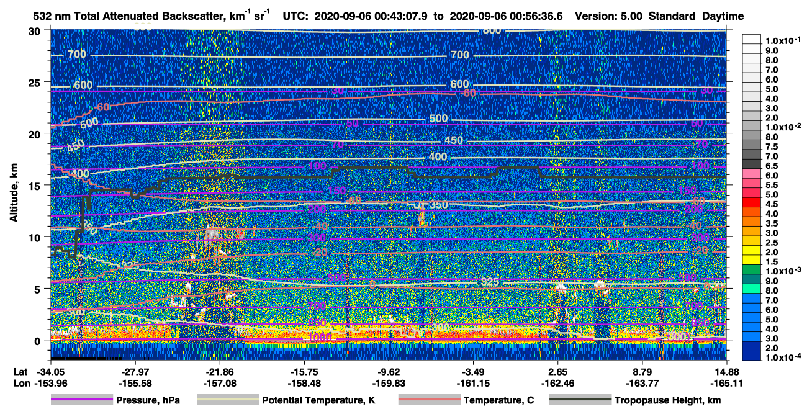The width and height of the screenshot is (807, 414).
Task: Click the magenta Pressure legend line swatch
Action: click(x=82, y=400)
